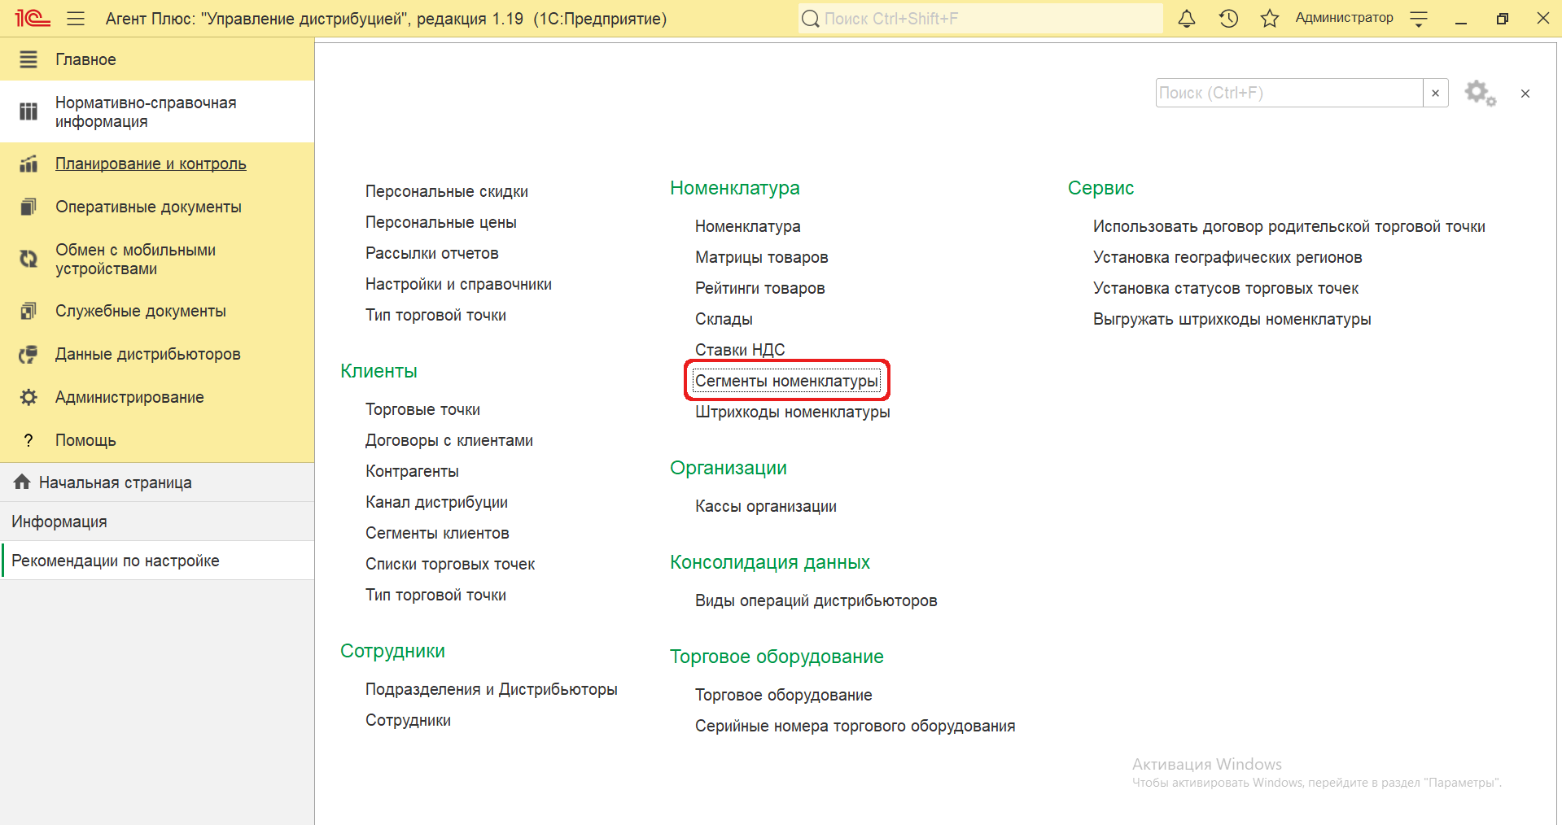
Task: Open Установка географических регионов
Action: point(1227,257)
